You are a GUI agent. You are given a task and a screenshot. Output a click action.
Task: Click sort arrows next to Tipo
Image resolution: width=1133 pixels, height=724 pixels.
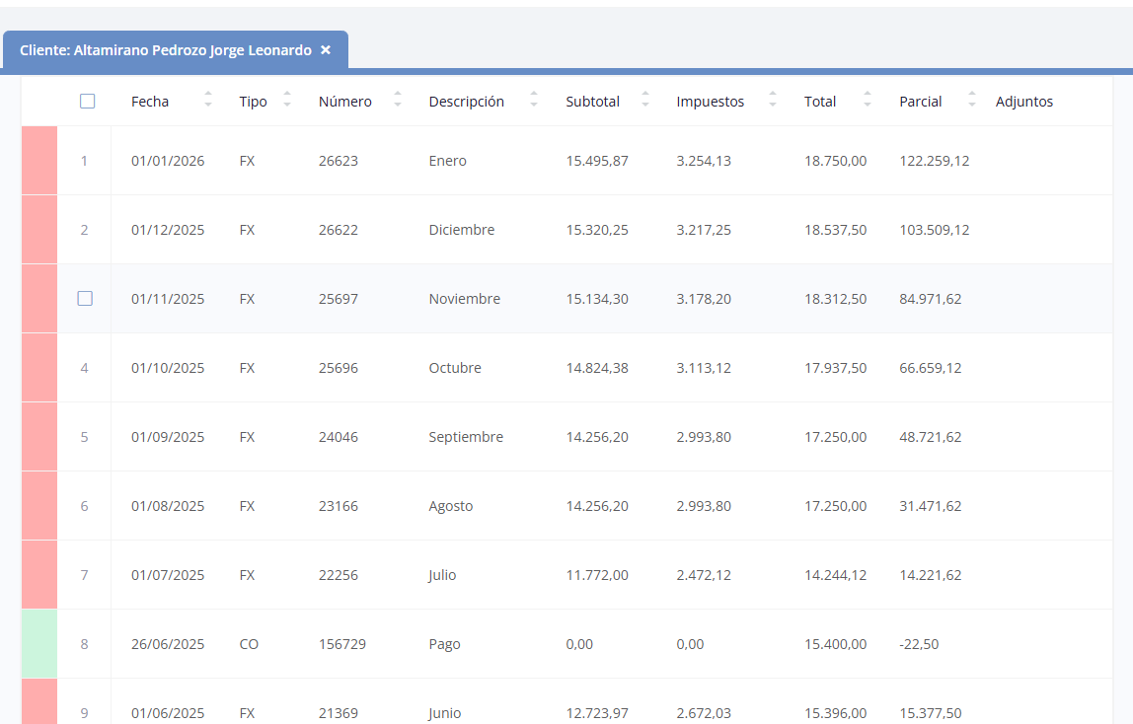pyautogui.click(x=287, y=100)
